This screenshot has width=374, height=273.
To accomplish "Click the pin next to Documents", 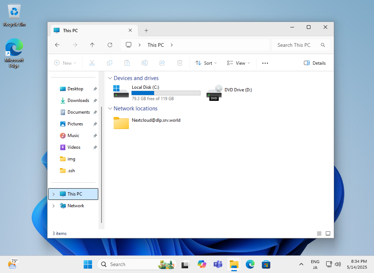I will [x=95, y=112].
